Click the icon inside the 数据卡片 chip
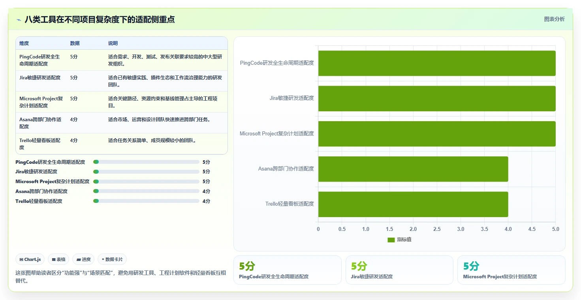This screenshot has width=581, height=300. (103, 259)
